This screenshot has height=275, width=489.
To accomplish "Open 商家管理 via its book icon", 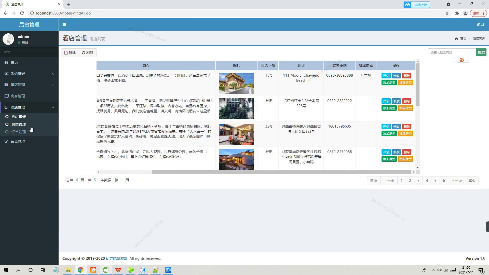I will [x=6, y=96].
